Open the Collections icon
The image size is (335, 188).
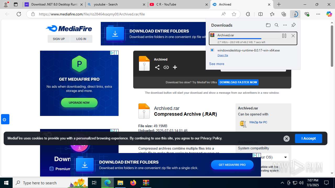(284, 14)
